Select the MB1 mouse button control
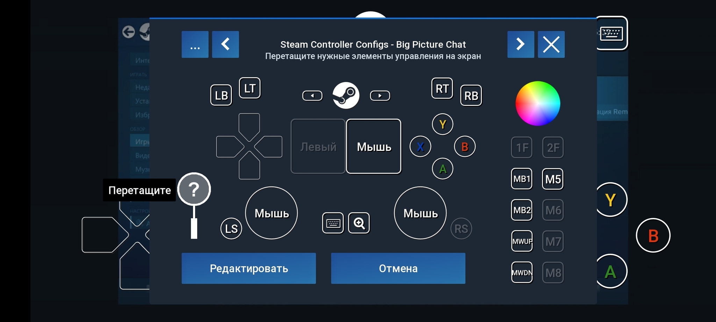Viewport: 716px width, 322px height. pos(522,179)
